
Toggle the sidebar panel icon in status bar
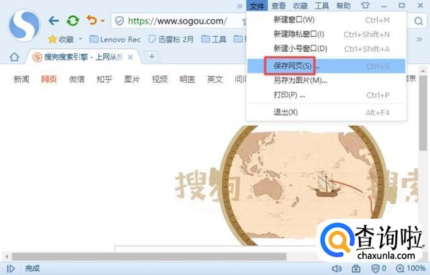11,269
